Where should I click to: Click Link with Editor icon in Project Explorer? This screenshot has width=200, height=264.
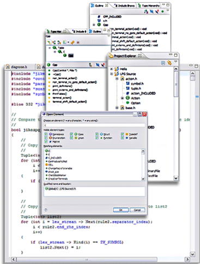[169, 63]
